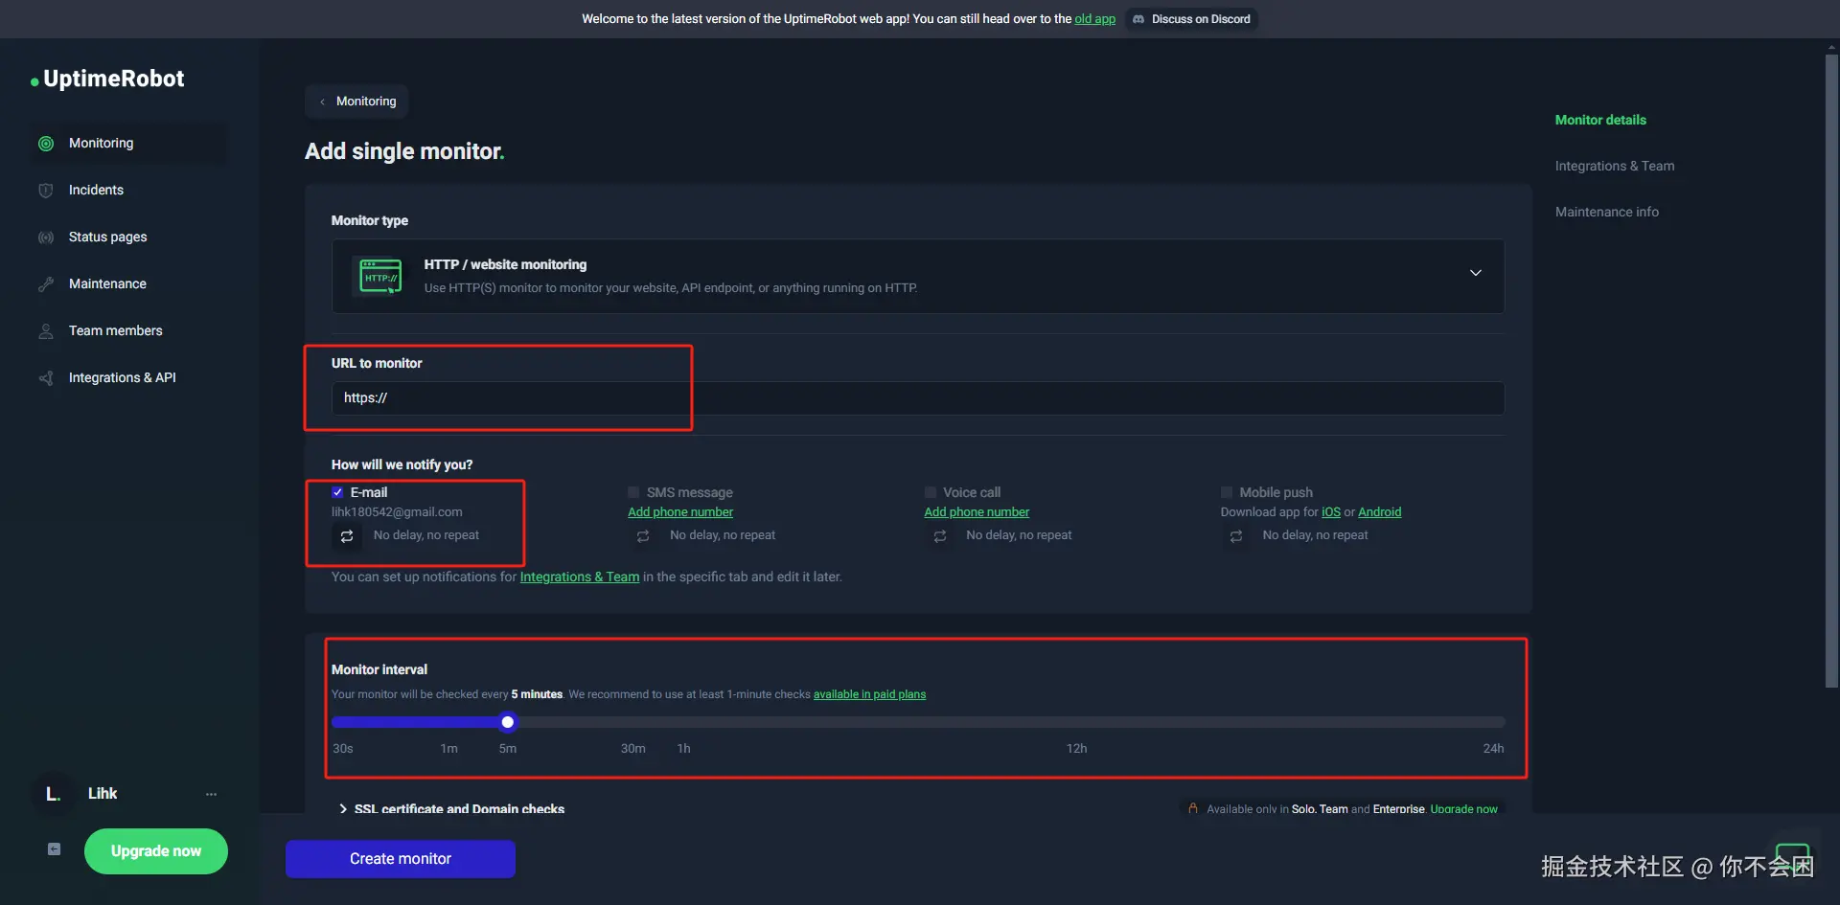Open Maintenance in the sidebar
The height and width of the screenshot is (905, 1840).
(130, 284)
